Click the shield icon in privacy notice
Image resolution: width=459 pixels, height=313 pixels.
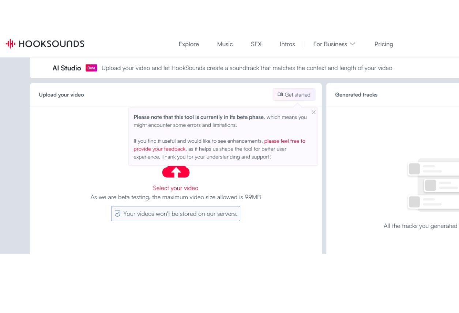click(x=117, y=214)
